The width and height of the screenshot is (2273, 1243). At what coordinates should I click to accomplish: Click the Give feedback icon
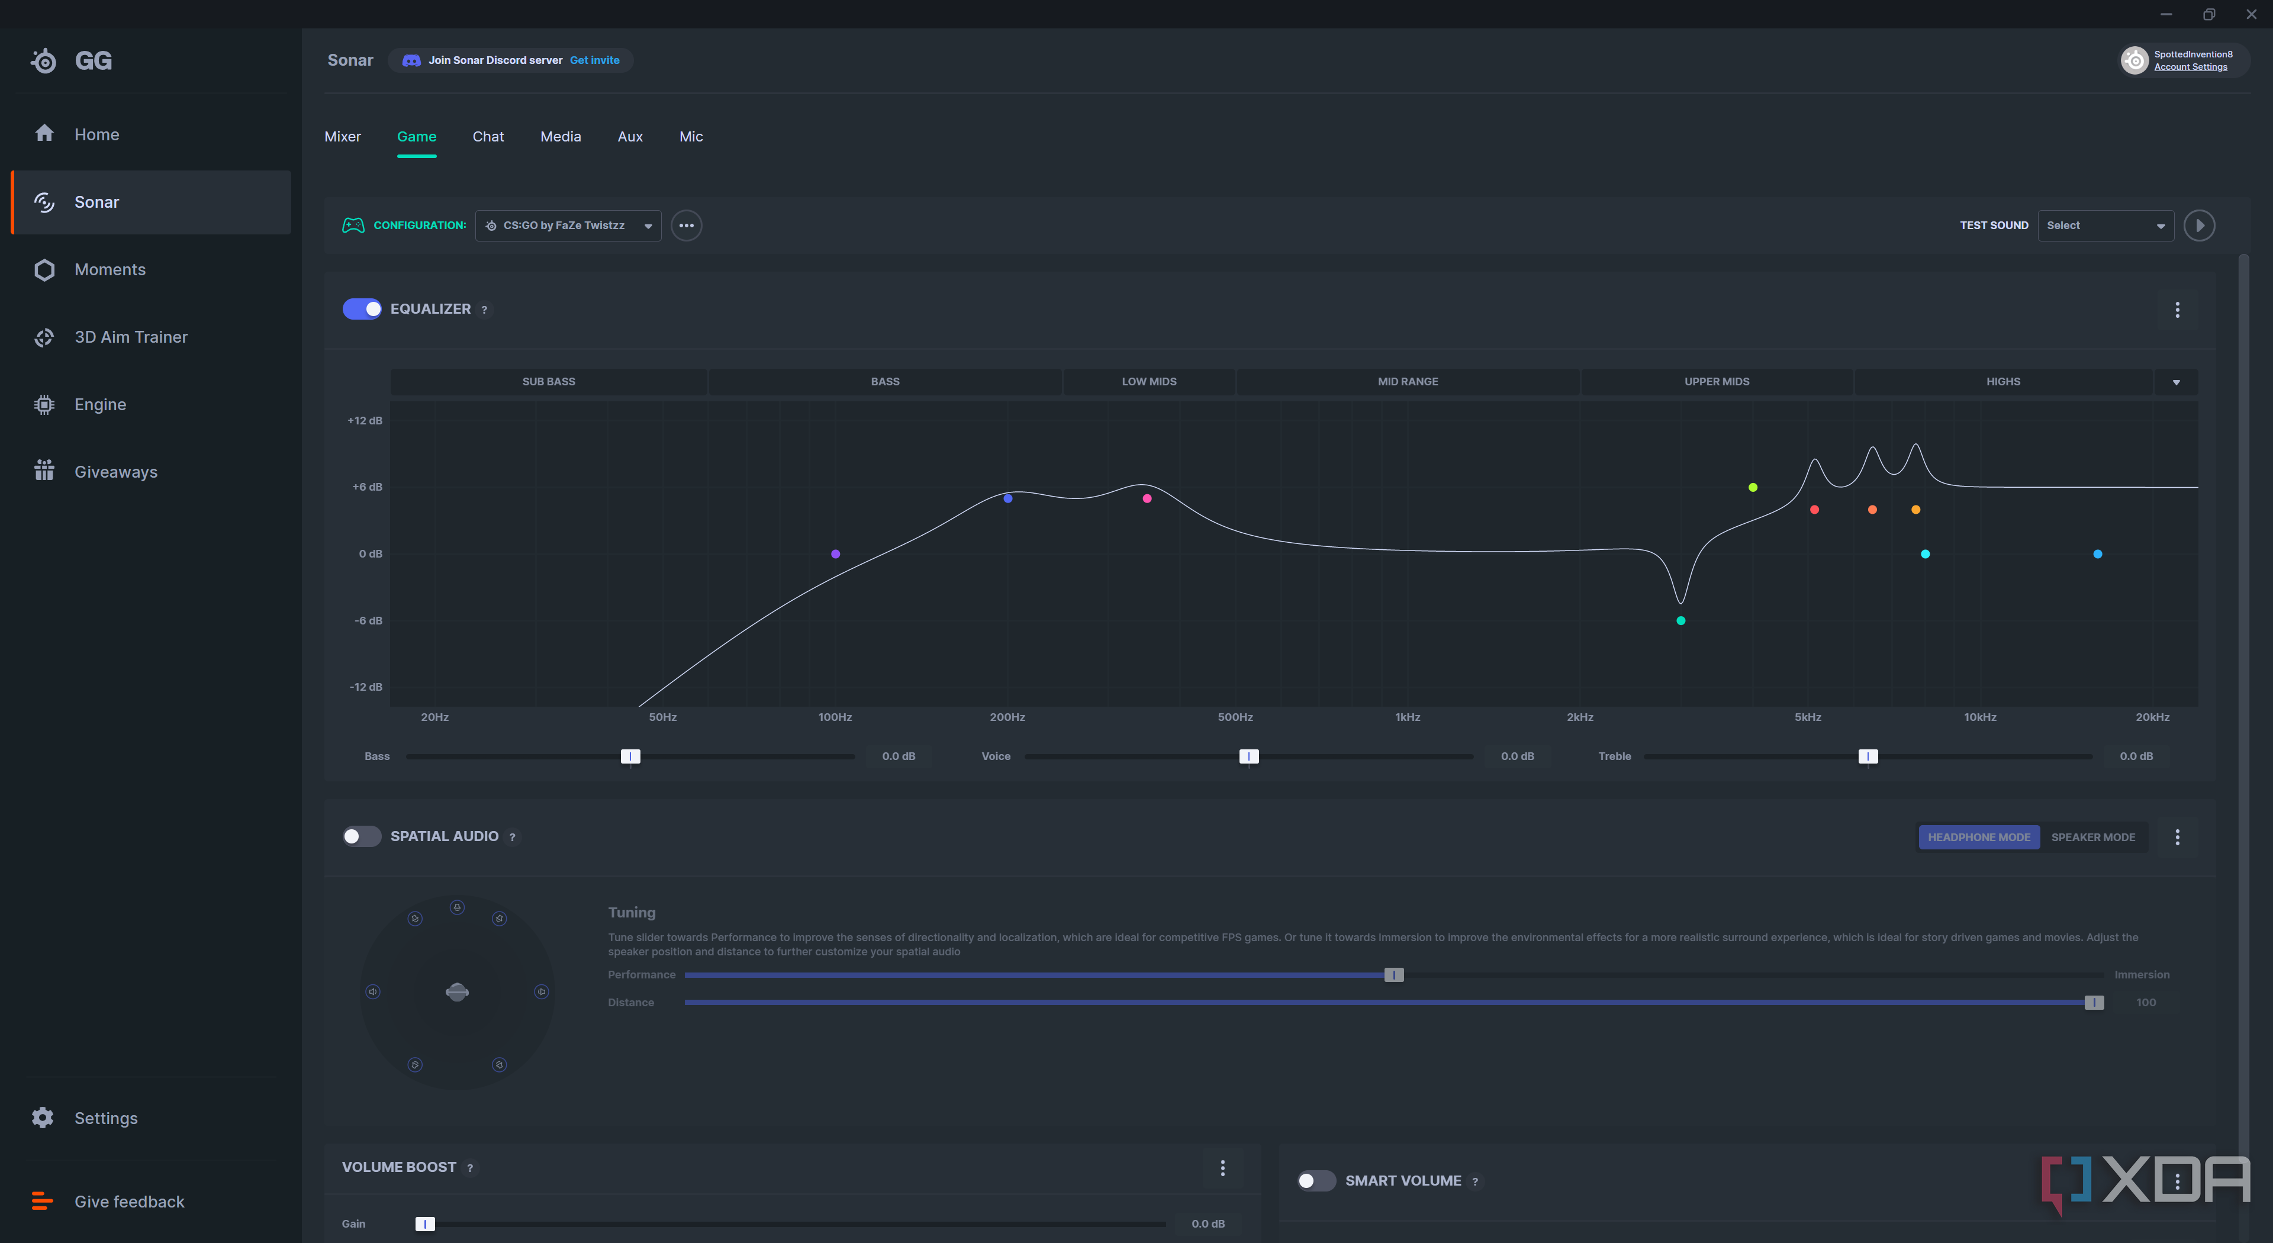click(43, 1202)
